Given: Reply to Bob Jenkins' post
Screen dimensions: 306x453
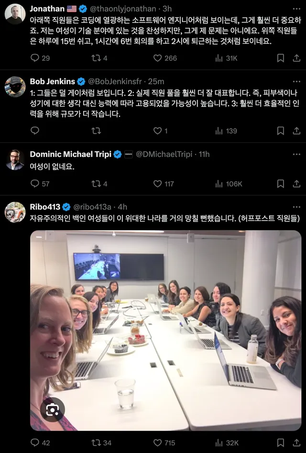Looking at the screenshot, I should (35, 131).
